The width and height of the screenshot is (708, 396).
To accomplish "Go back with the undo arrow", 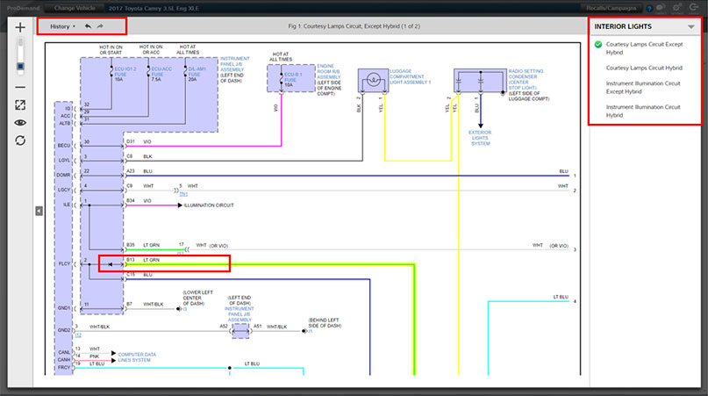I will pos(88,26).
